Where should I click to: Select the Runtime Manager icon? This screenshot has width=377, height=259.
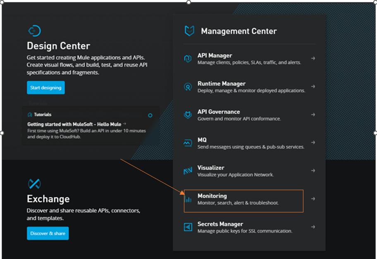click(188, 87)
